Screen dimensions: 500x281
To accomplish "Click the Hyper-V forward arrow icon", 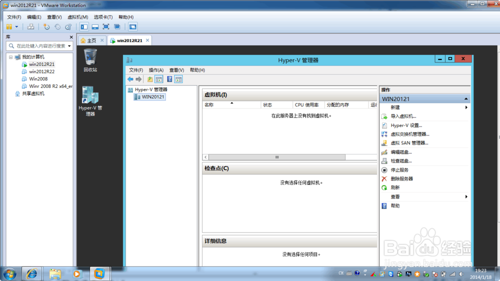I will (138, 79).
